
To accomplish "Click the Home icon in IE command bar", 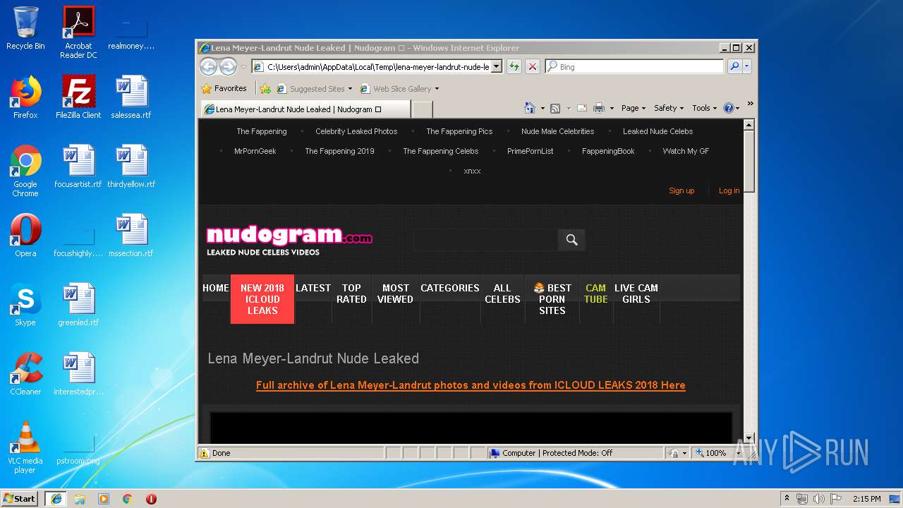I will point(530,108).
